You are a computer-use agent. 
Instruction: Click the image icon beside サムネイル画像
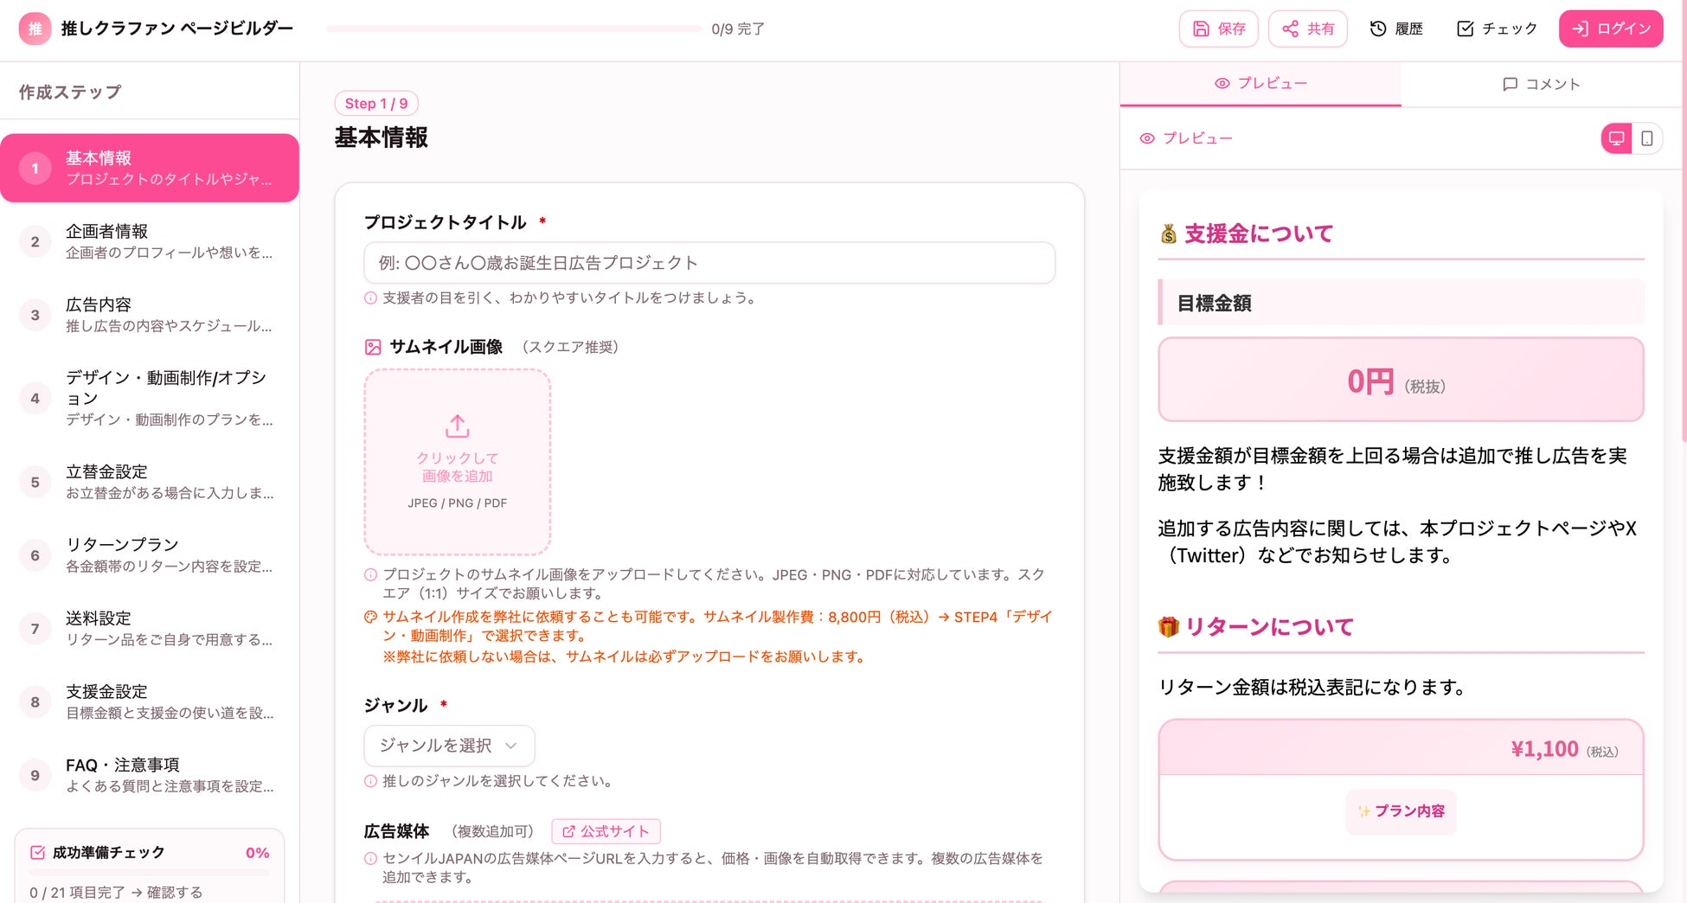373,347
